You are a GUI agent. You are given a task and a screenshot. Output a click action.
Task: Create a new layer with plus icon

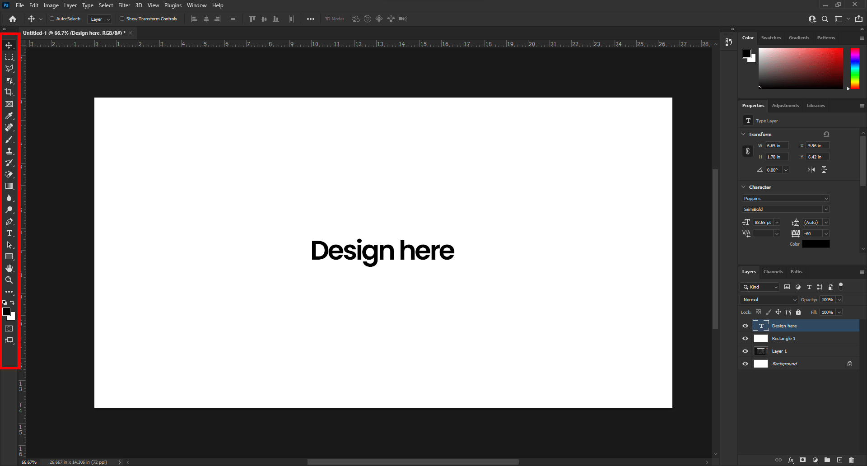coord(839,460)
